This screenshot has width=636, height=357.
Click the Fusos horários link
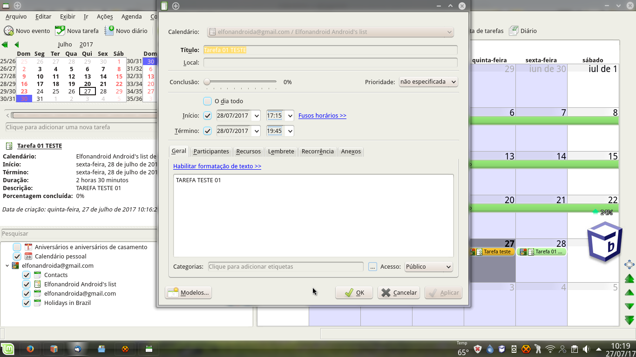tap(322, 116)
